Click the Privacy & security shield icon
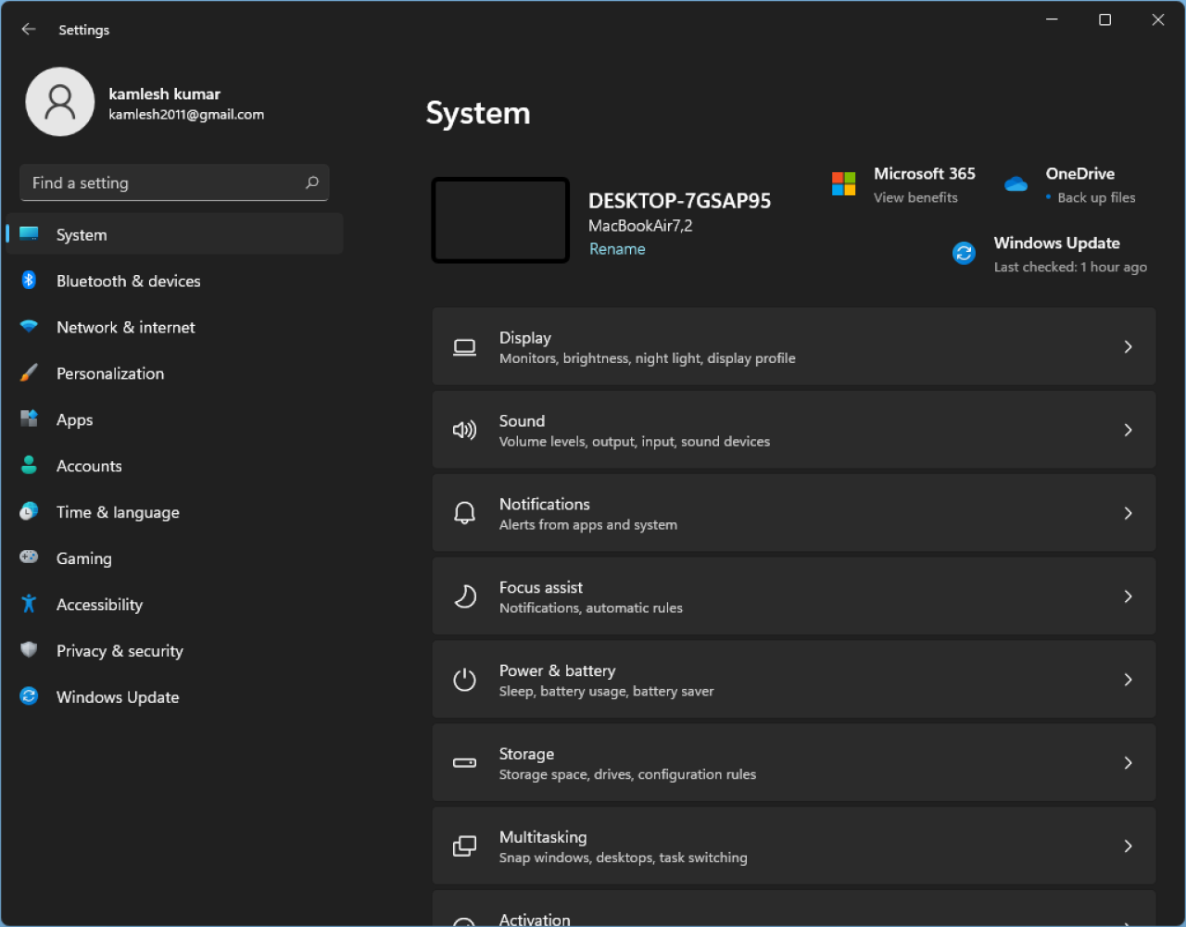Viewport: 1186px width, 927px height. click(x=29, y=650)
